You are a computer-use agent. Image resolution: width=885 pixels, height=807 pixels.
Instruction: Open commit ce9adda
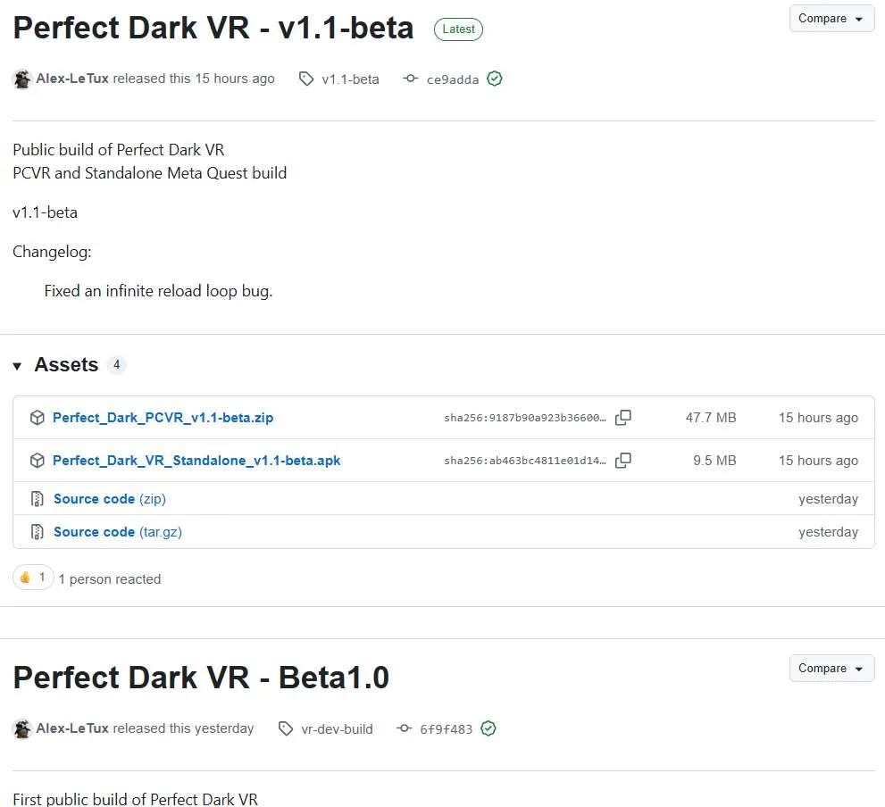[x=453, y=79]
